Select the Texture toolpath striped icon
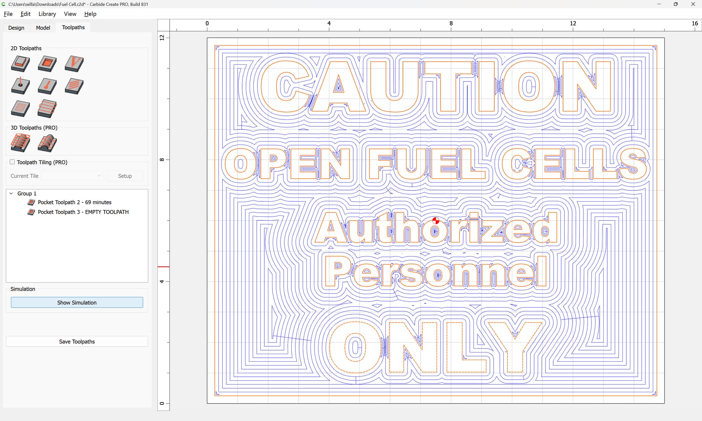The height and width of the screenshot is (421, 702). 74,86
